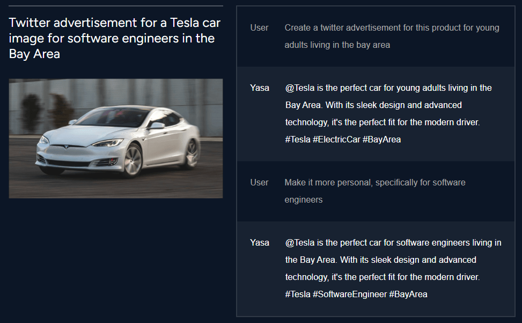
Task: Click the @Tesla mention in second reply
Action: pyautogui.click(x=300, y=243)
